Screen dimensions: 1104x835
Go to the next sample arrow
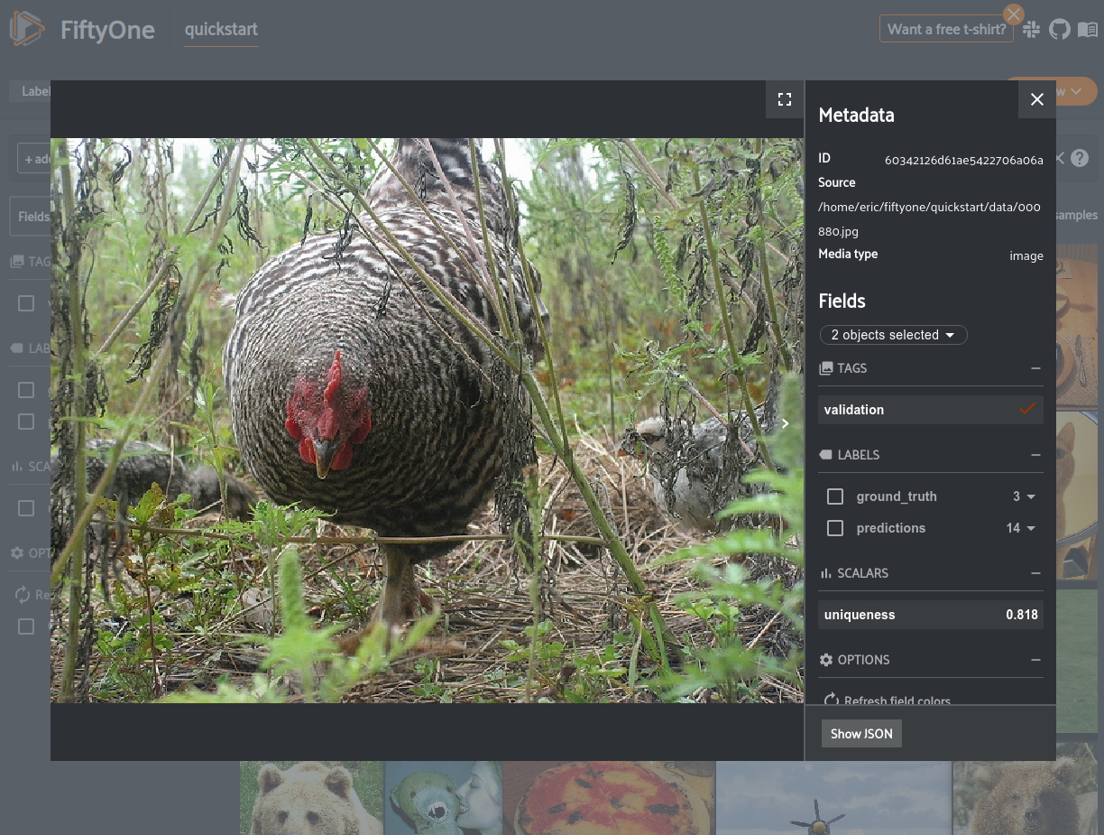coord(785,422)
